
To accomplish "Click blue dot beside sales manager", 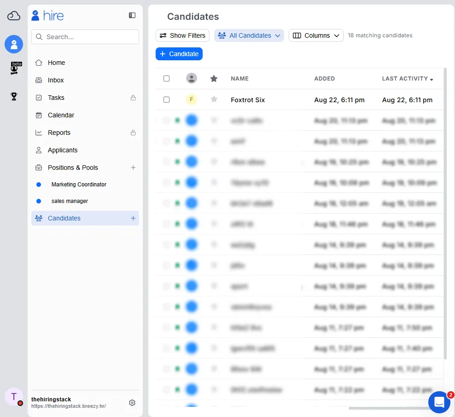I will [x=39, y=201].
